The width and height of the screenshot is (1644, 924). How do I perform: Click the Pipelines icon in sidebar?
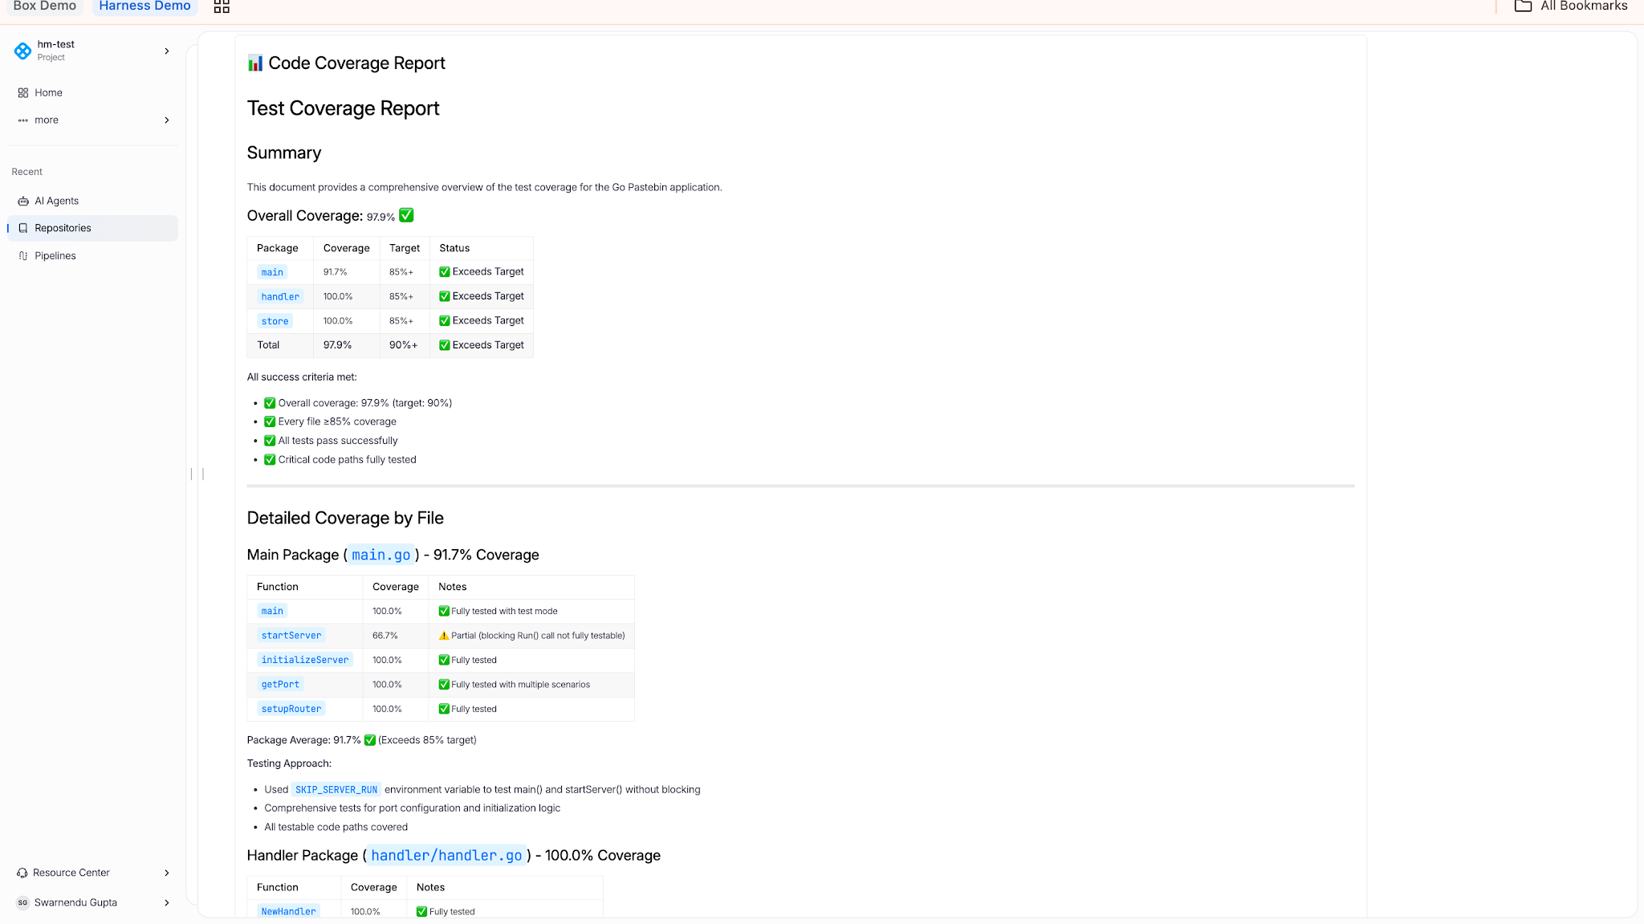[22, 256]
